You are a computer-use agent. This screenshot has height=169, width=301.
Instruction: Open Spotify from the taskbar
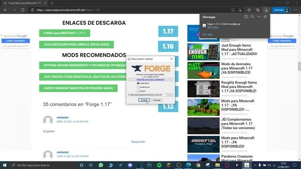(159, 165)
